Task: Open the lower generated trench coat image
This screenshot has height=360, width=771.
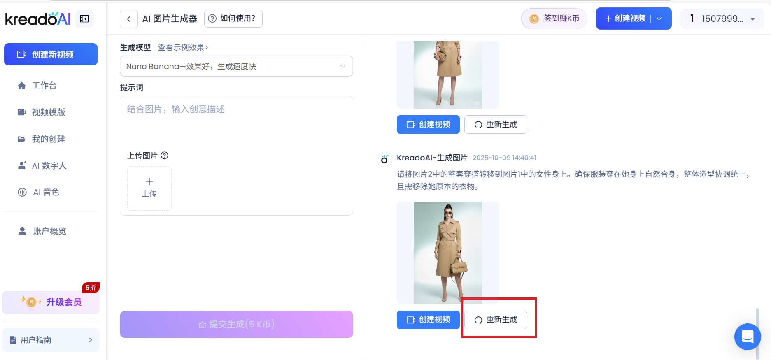Action: 447,253
